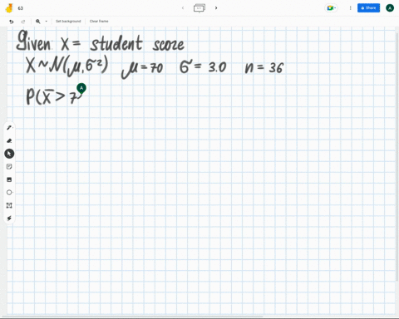Insert an image with Add image tool
Screen dimensions: 399x319
[x=9, y=179]
